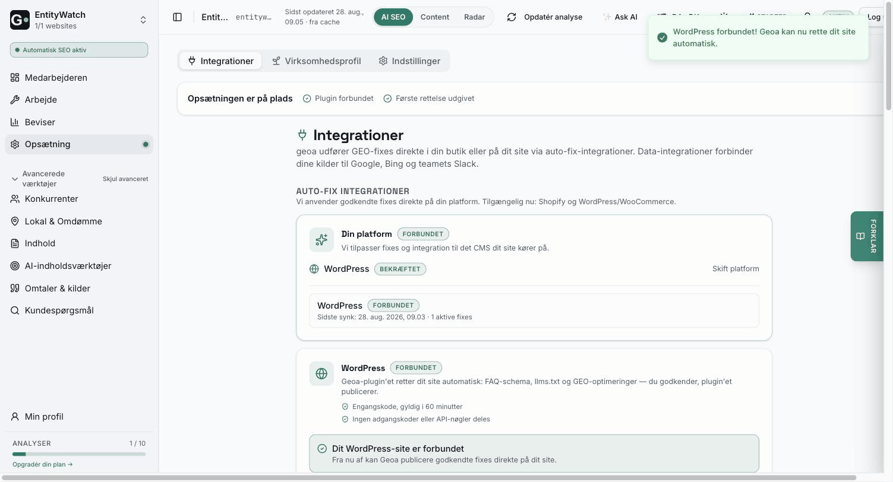
Task: Open Konkurrenter in the sidebar
Action: [79, 199]
